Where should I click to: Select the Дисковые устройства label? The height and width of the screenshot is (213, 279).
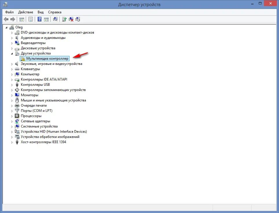click(x=38, y=48)
